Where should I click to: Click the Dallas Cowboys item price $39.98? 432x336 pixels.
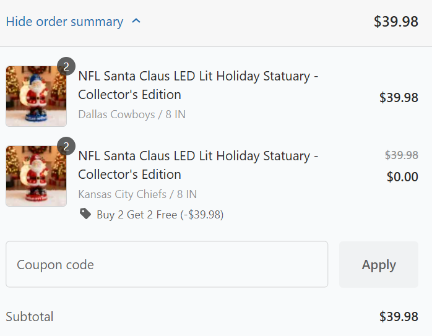[399, 97]
